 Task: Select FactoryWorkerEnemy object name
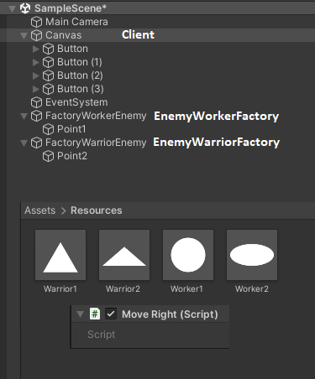click(96, 116)
